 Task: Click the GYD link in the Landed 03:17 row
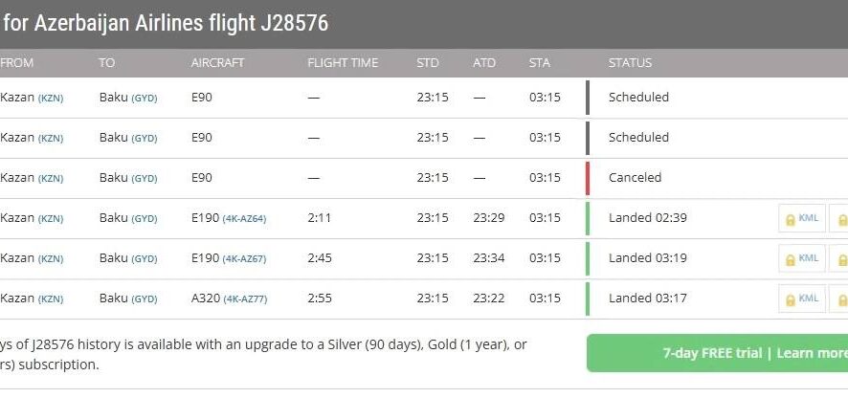145,298
